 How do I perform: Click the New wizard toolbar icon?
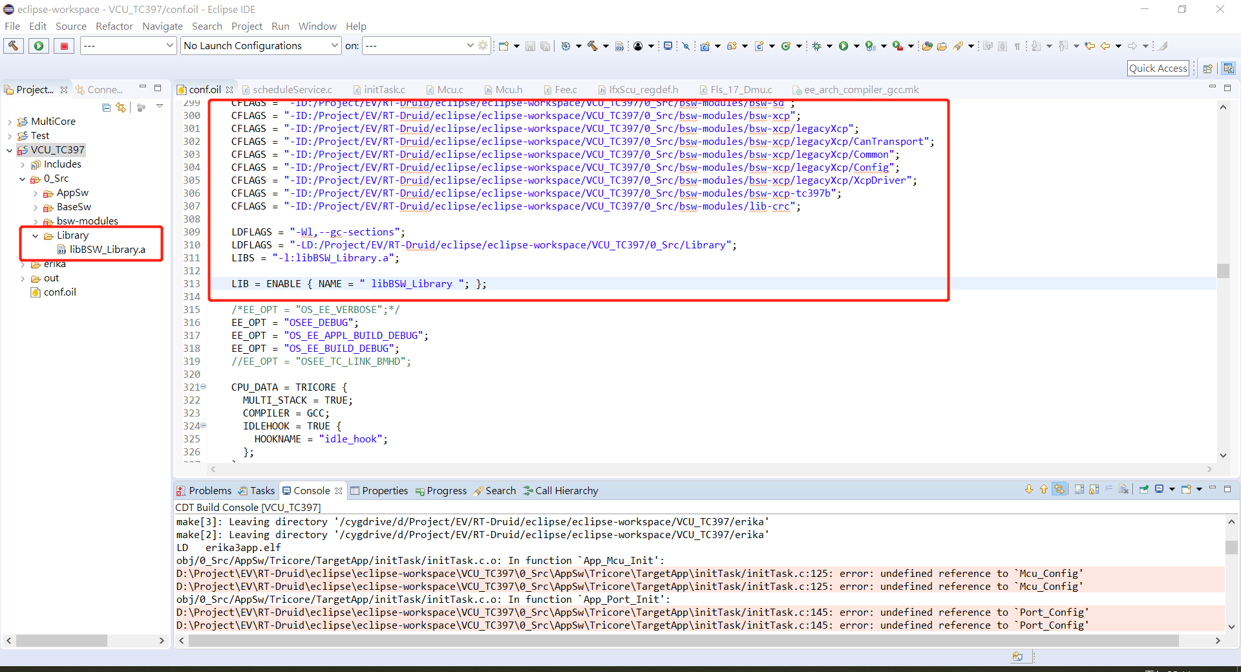tap(504, 46)
